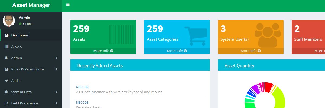Open the System Data menu
The width and height of the screenshot is (325, 108).
pyautogui.click(x=31, y=92)
